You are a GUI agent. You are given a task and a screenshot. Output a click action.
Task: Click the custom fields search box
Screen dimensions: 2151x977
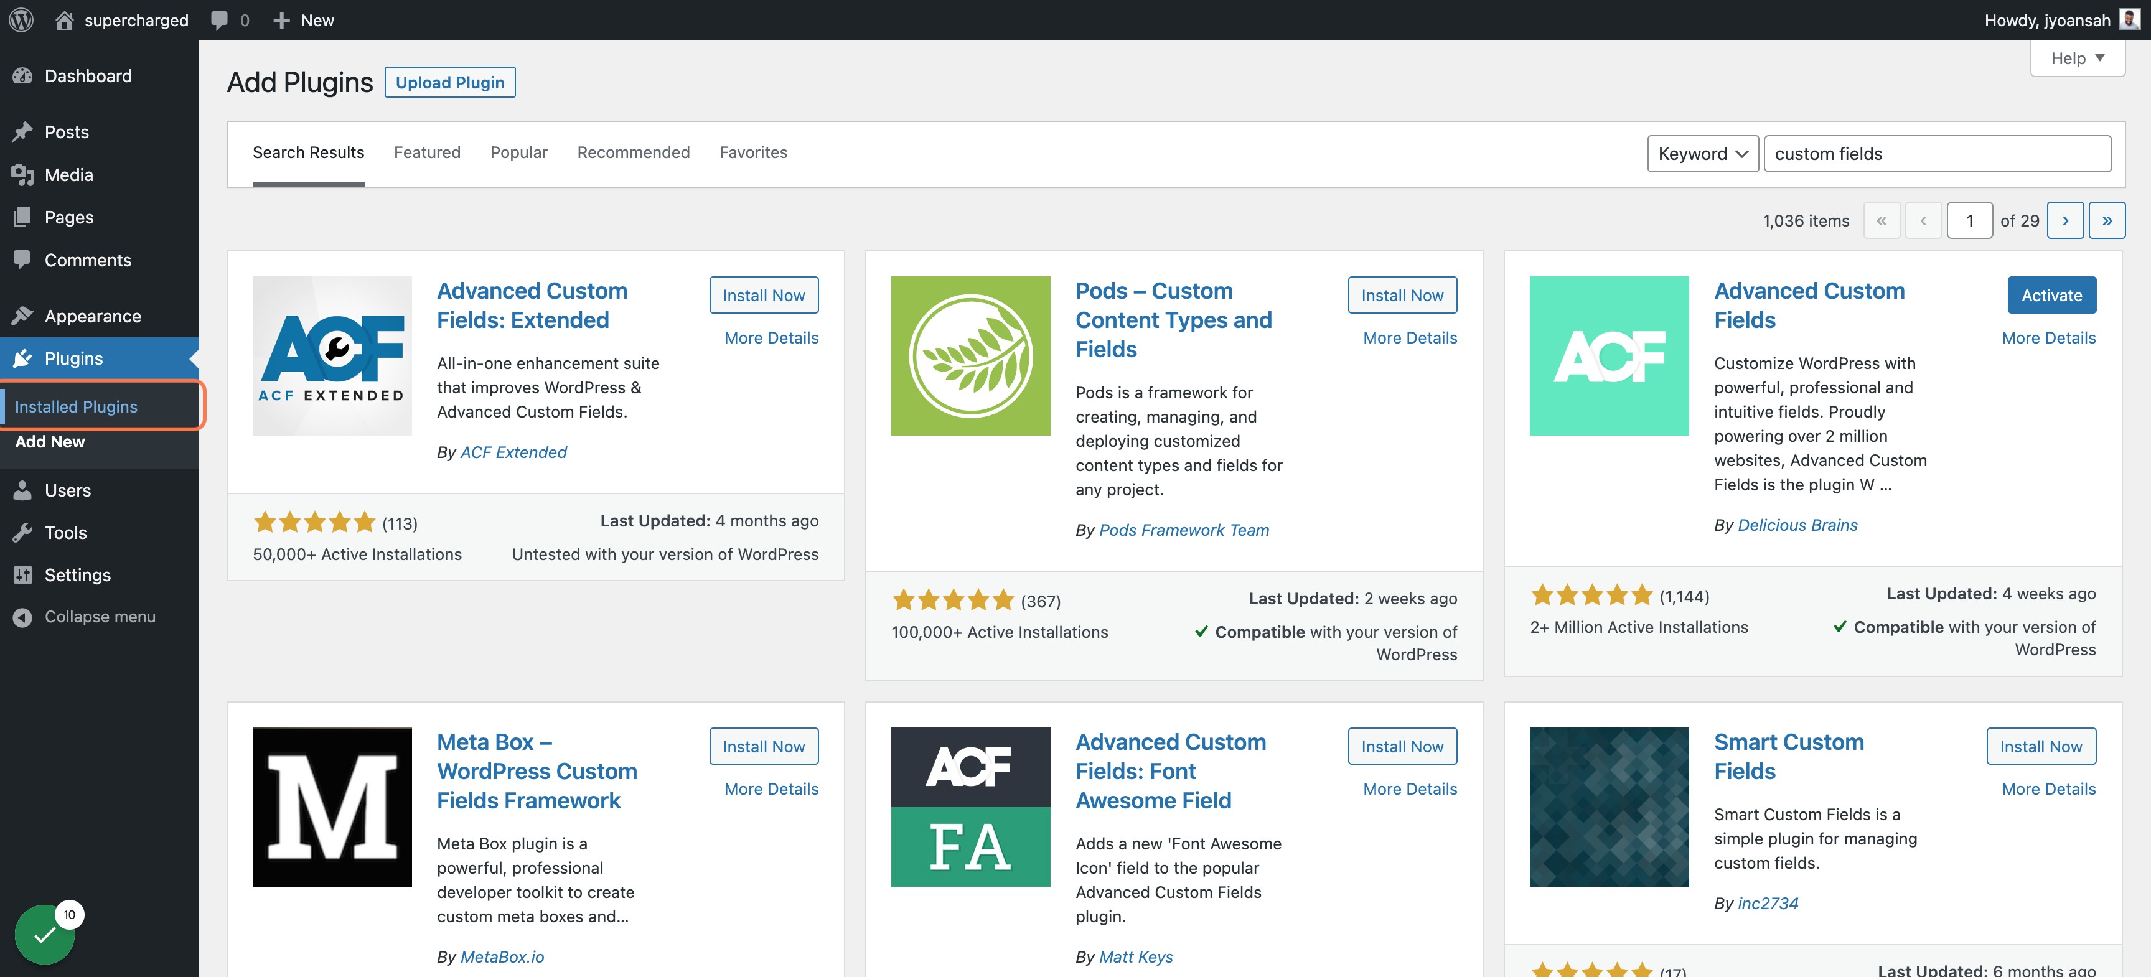[x=1938, y=154]
